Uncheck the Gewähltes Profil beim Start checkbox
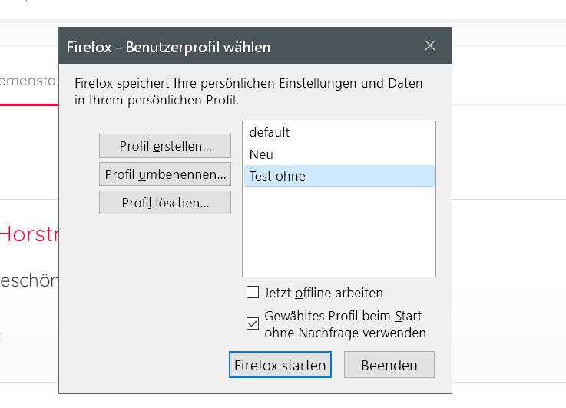566x408 pixels. coord(253,323)
